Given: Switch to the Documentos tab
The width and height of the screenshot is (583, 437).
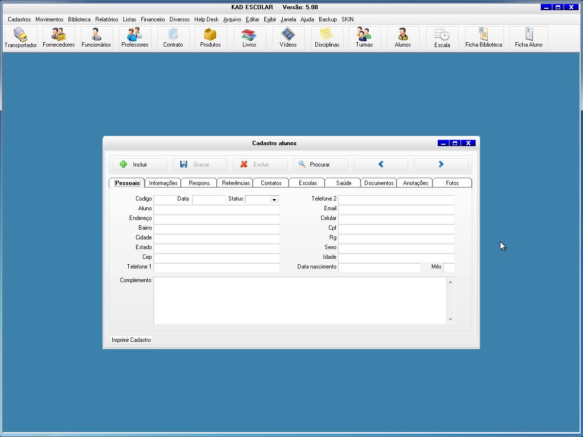Looking at the screenshot, I should coord(379,183).
